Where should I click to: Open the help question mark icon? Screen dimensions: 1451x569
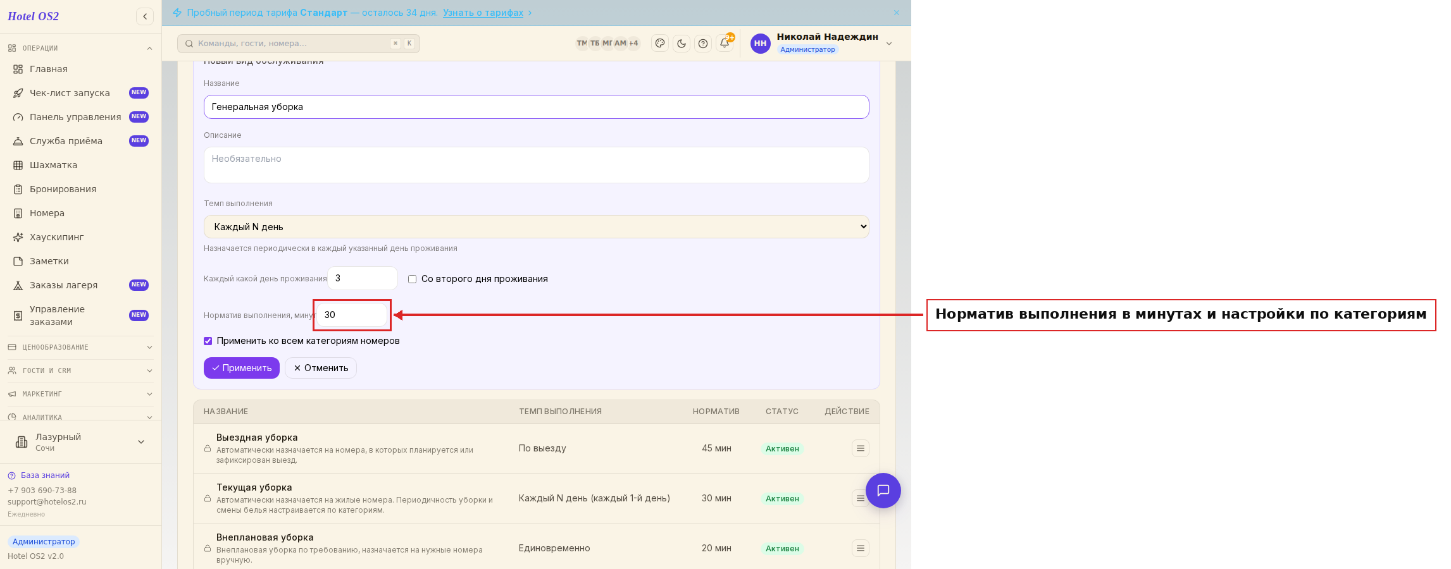click(x=703, y=44)
